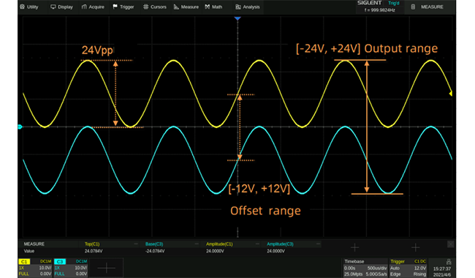The image size is (475, 278).
Task: Close the measurement panel
Action: coord(451,244)
